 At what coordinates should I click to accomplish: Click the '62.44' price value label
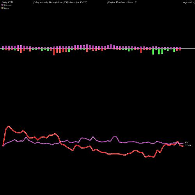[x=188, y=145]
